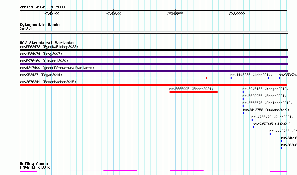Open the nsv5976160 (Almarri2020) variant label
Screen dimensions: 297x175
tap(44, 61)
